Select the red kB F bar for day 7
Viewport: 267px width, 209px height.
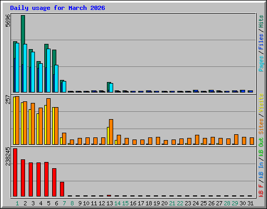pyautogui.click(x=62, y=189)
